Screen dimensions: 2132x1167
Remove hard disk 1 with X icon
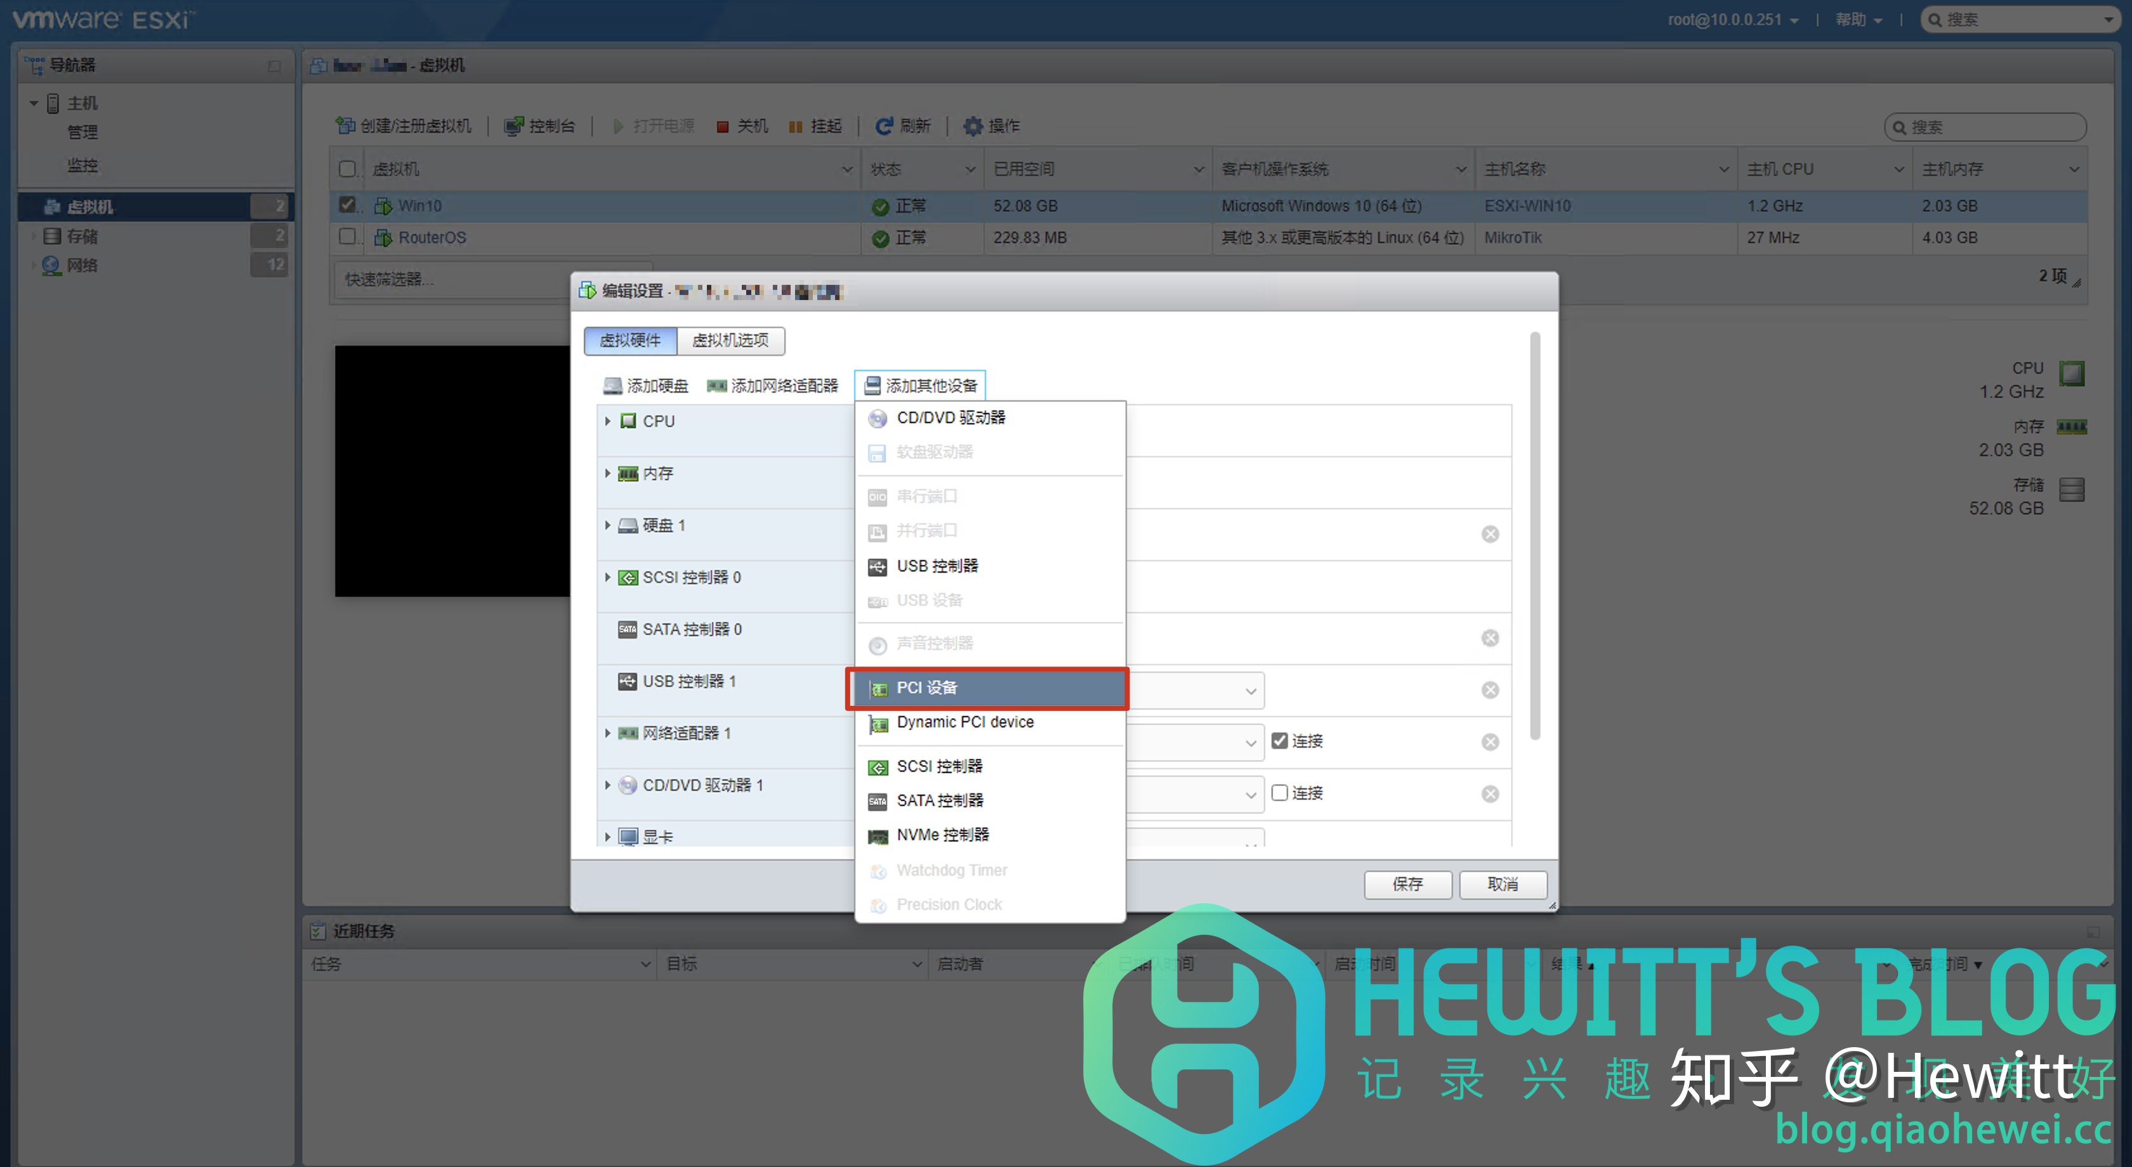(x=1490, y=534)
